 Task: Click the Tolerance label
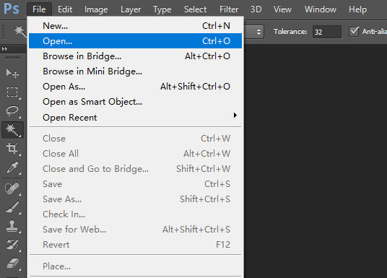[x=290, y=32]
